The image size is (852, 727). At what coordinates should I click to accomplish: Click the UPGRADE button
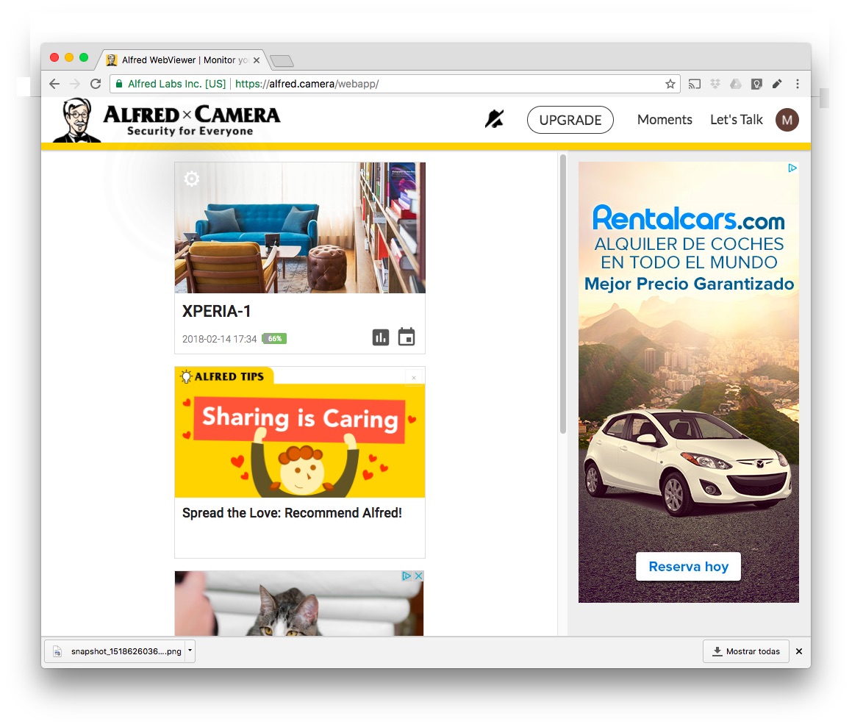[x=570, y=120]
